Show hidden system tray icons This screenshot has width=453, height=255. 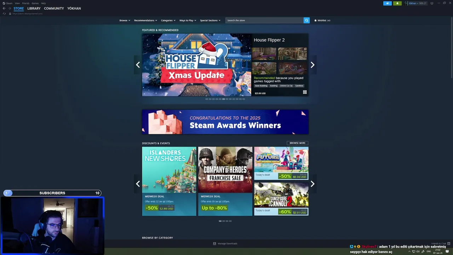click(409, 251)
